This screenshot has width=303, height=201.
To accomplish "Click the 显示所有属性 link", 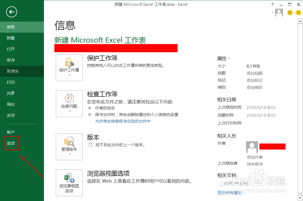I will click(229, 193).
